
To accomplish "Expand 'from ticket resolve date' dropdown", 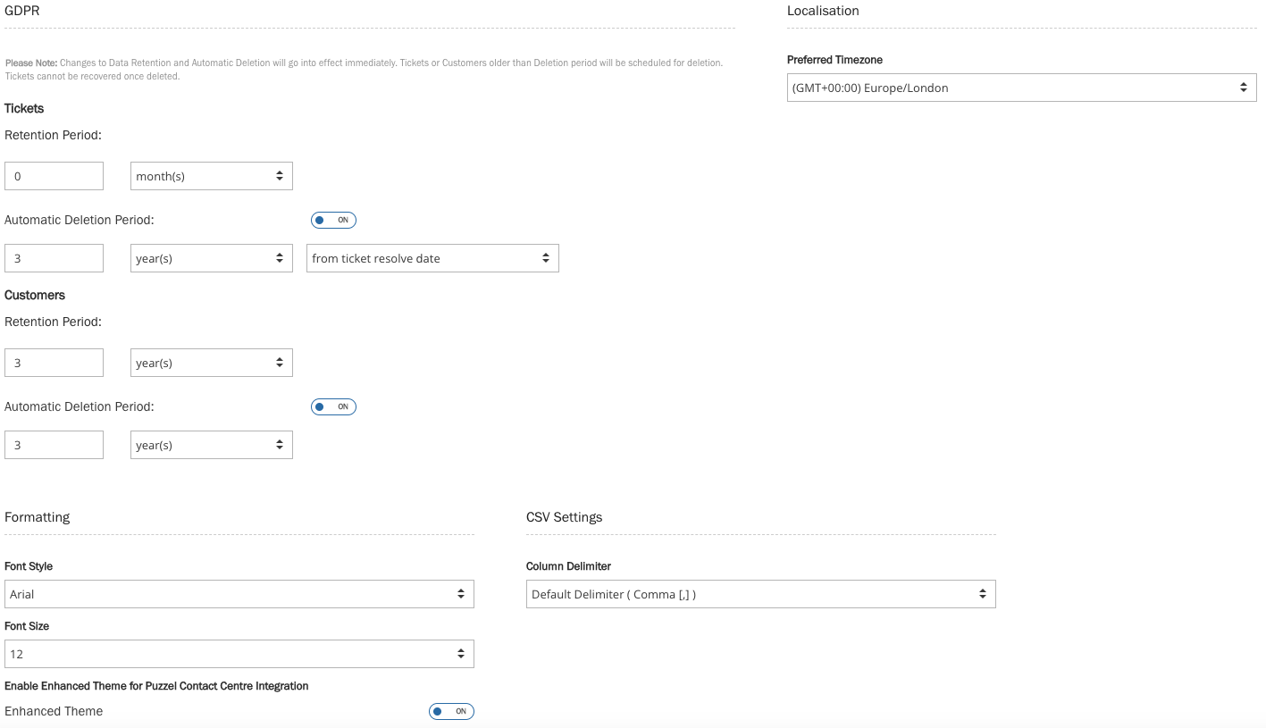I will pos(432,258).
